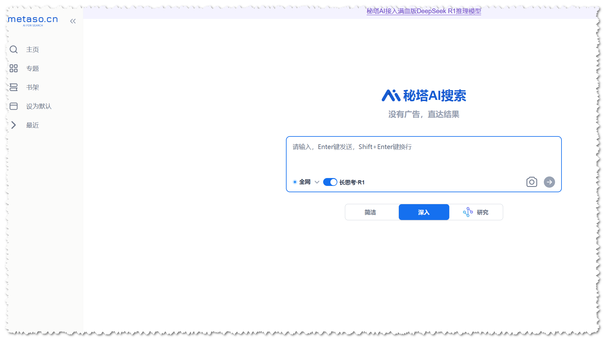Click the 设为默认 window icon
The height and width of the screenshot is (340, 605).
pos(14,106)
